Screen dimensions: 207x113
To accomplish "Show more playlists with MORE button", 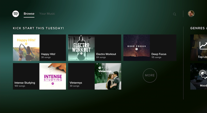I will [x=150, y=75].
